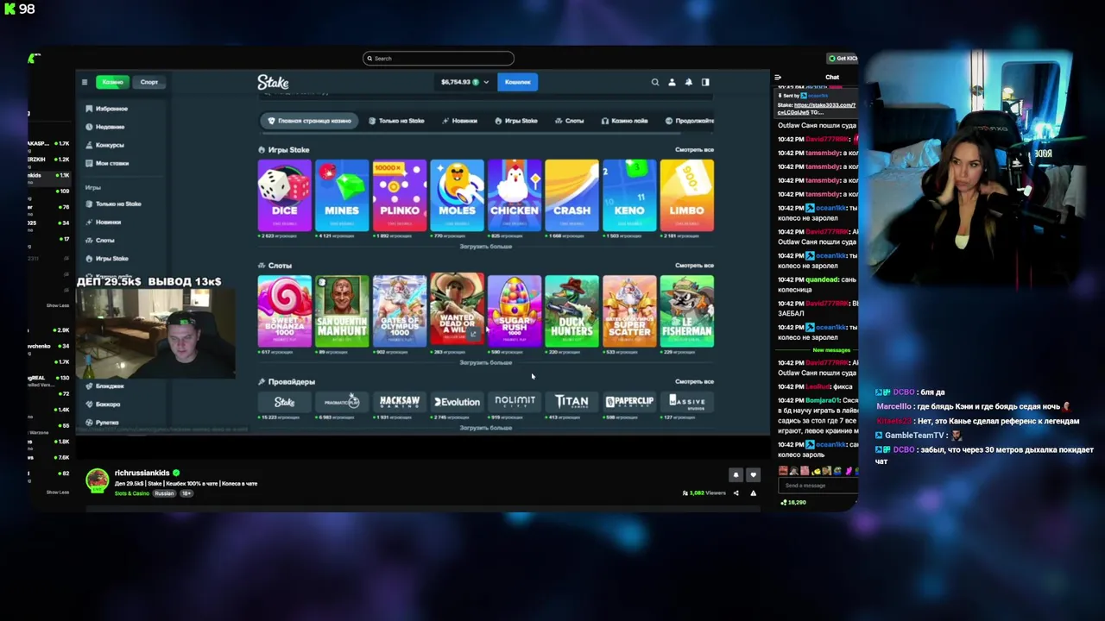Open Новинки in the sidebar
The width and height of the screenshot is (1105, 621).
click(x=103, y=222)
